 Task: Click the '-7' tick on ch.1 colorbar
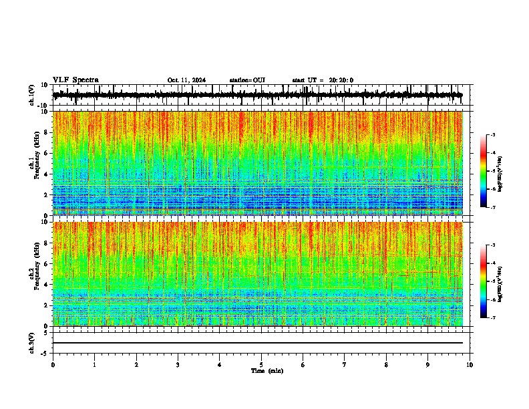tap(492, 207)
